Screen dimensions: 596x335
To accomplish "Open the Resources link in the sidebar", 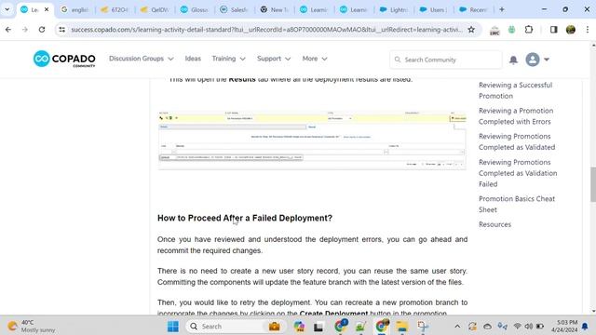I will [494, 224].
